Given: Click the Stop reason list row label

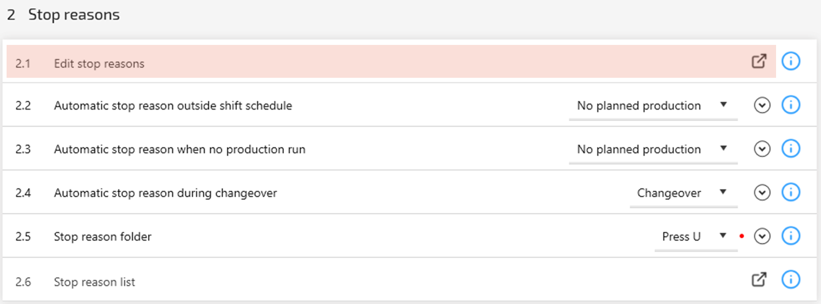Looking at the screenshot, I should click(94, 282).
